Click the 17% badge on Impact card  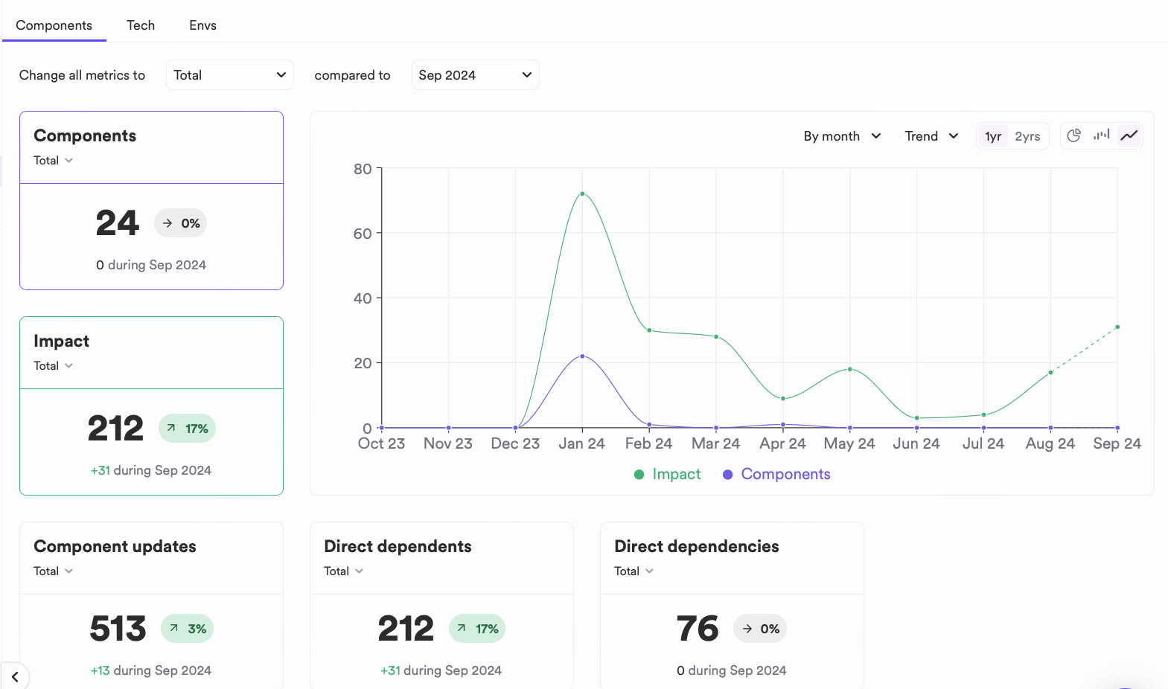187,429
